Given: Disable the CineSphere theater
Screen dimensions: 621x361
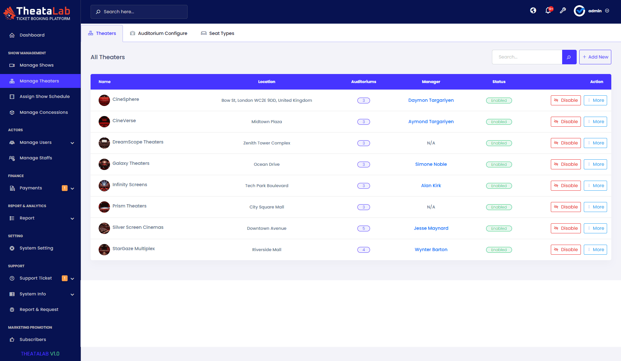Looking at the screenshot, I should 566,101.
